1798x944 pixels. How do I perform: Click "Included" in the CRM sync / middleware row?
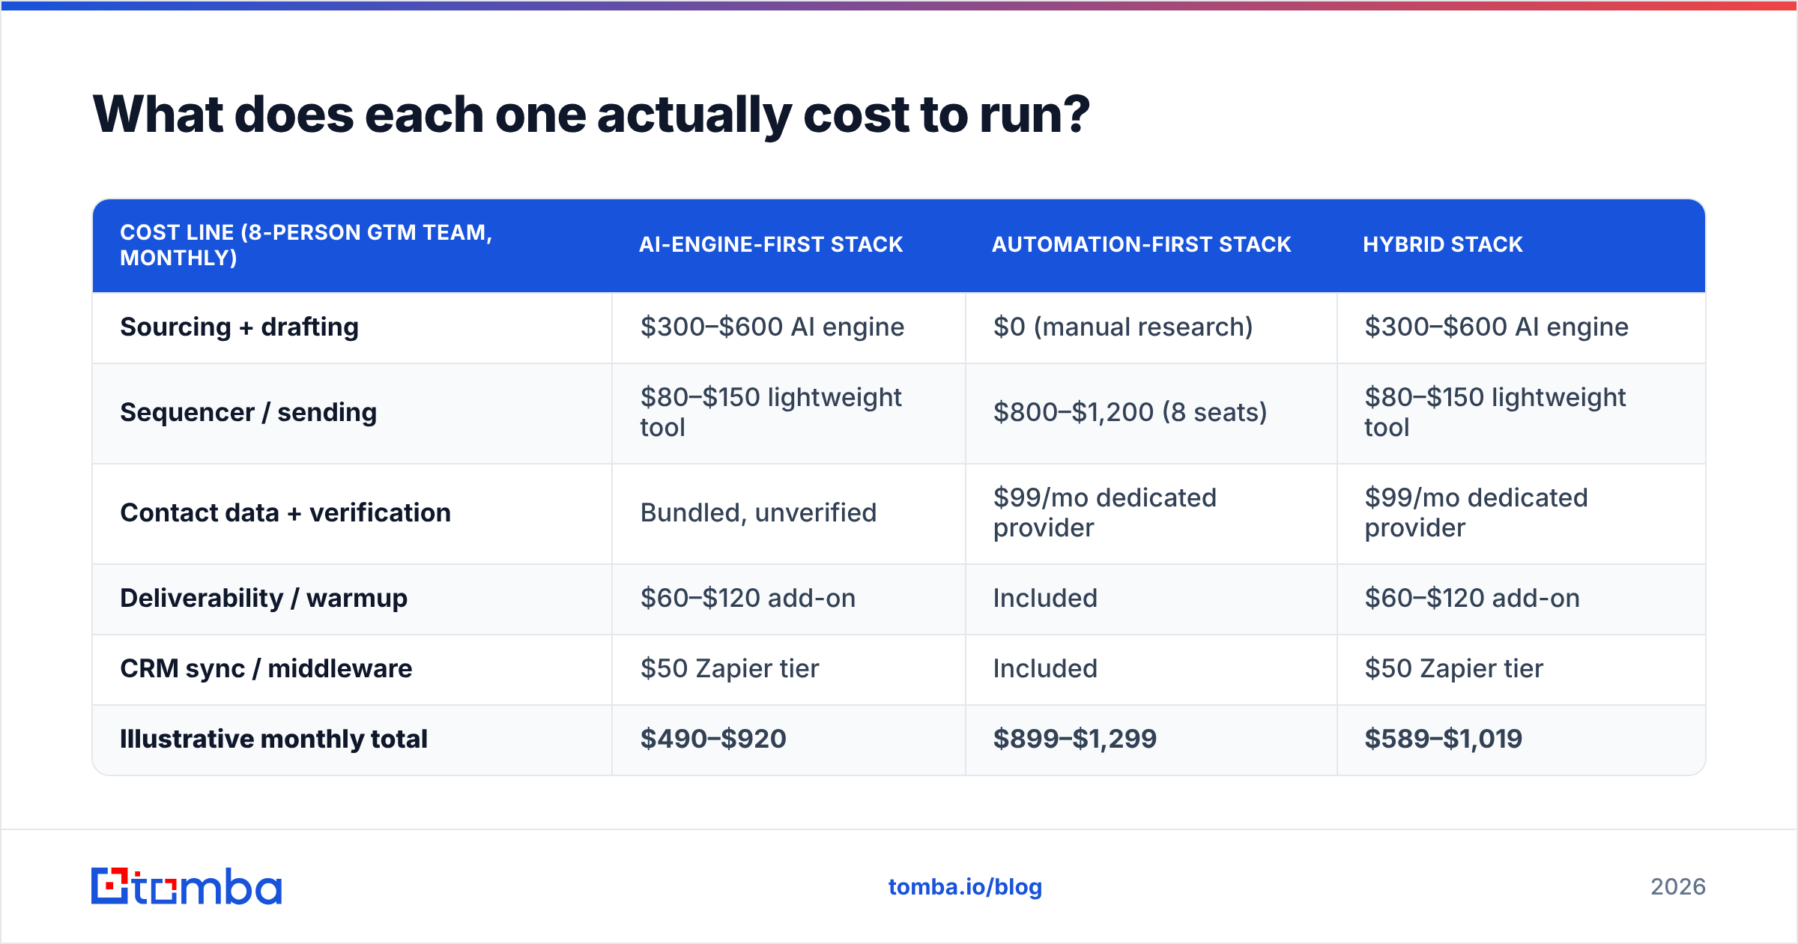tap(1045, 669)
